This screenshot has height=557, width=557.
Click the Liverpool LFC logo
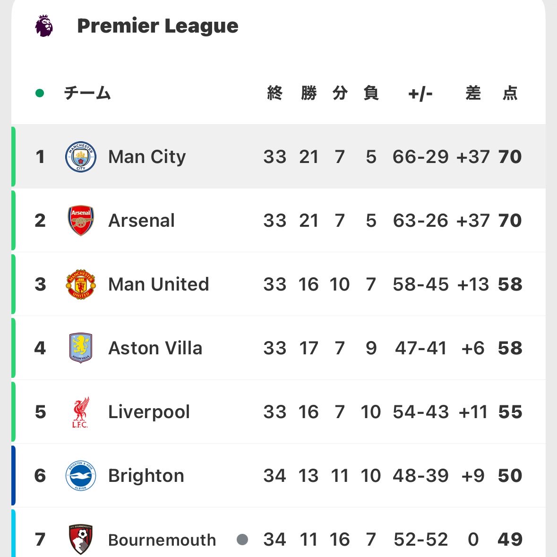pos(80,412)
